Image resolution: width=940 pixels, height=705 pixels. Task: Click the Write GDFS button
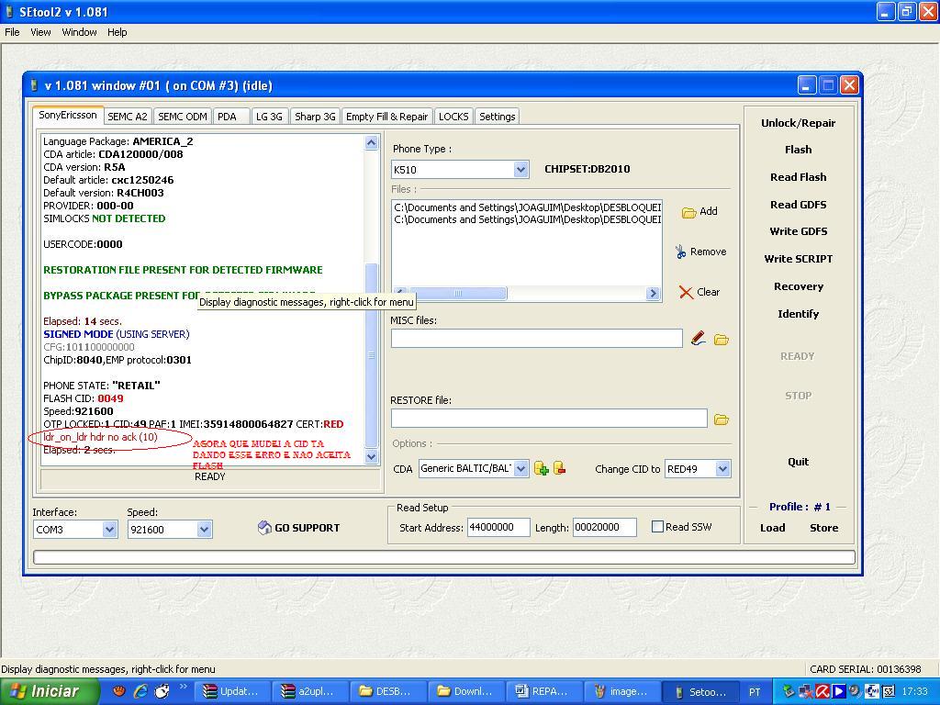click(798, 231)
